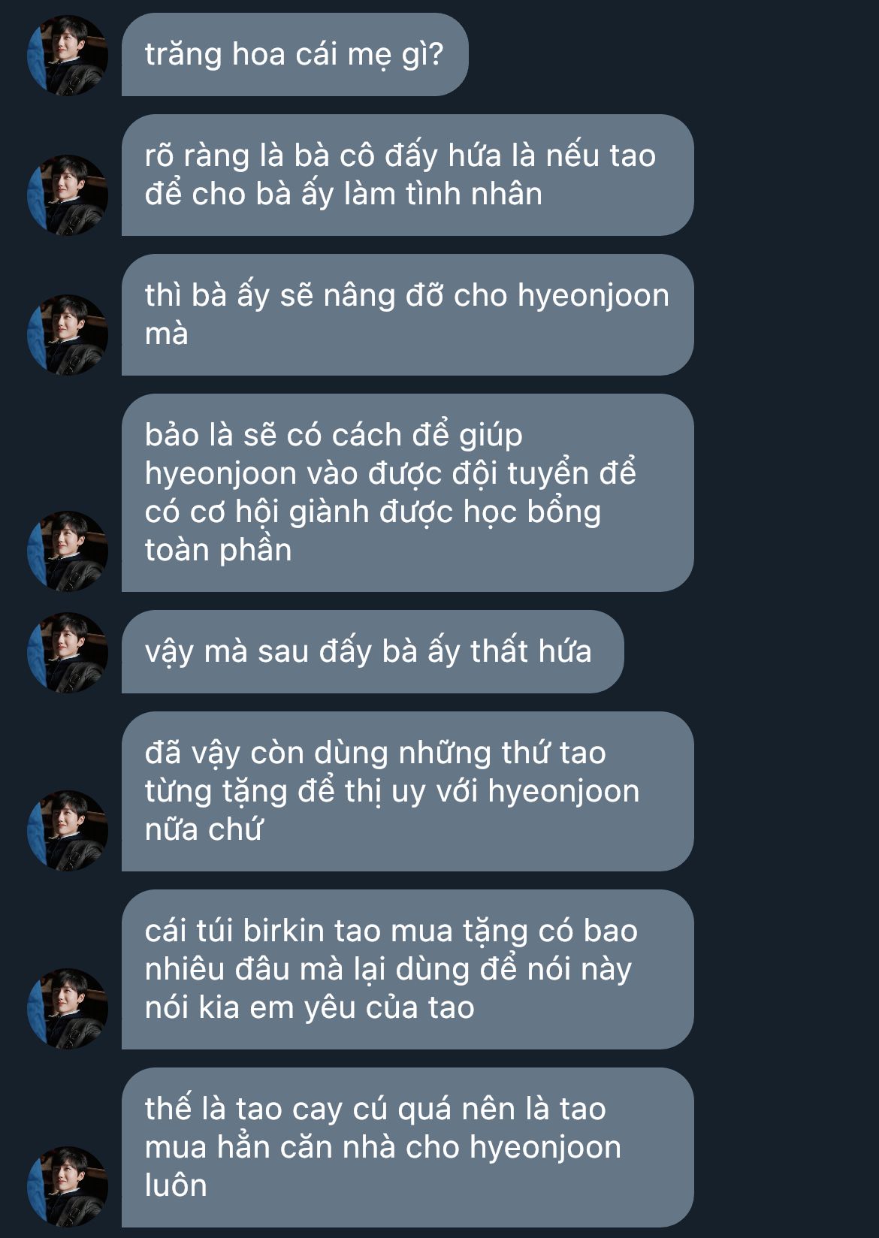This screenshot has width=879, height=1238.
Task: Select 'vậy mà sau đấy bà ấy thất hứa' bubble
Action: 373,651
